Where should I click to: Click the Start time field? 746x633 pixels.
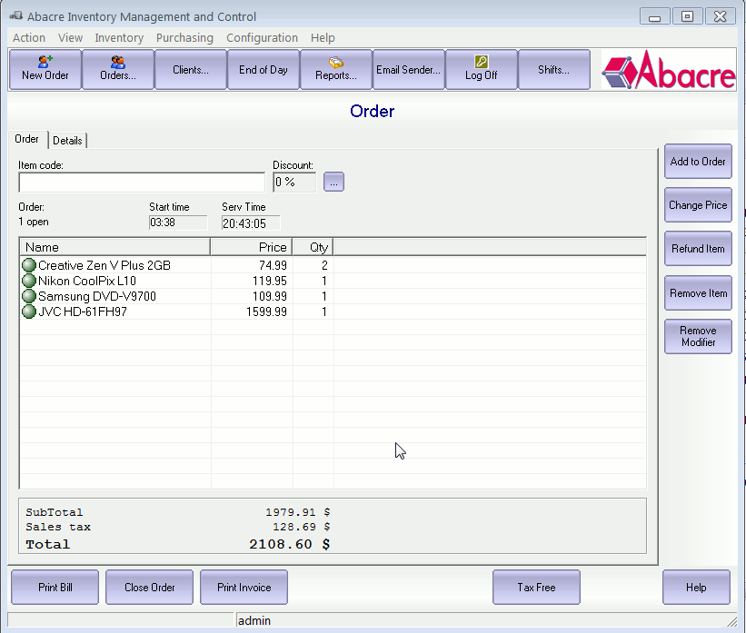coord(178,223)
